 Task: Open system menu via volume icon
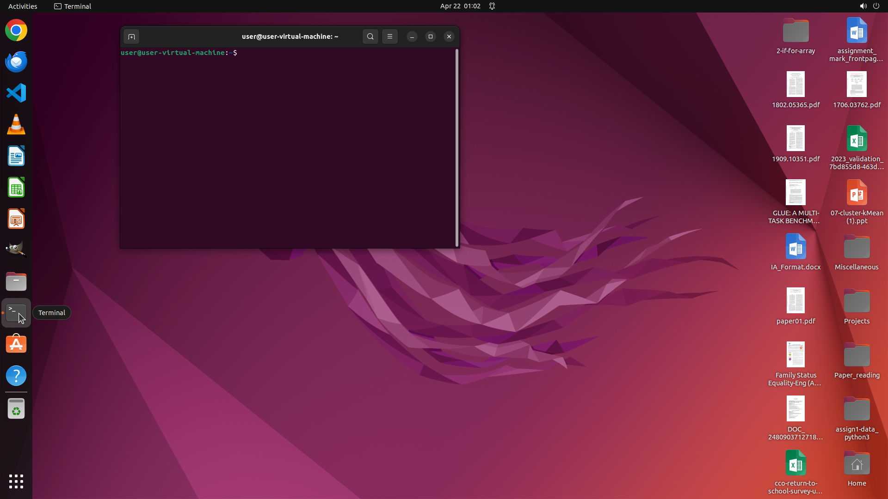coord(863,6)
